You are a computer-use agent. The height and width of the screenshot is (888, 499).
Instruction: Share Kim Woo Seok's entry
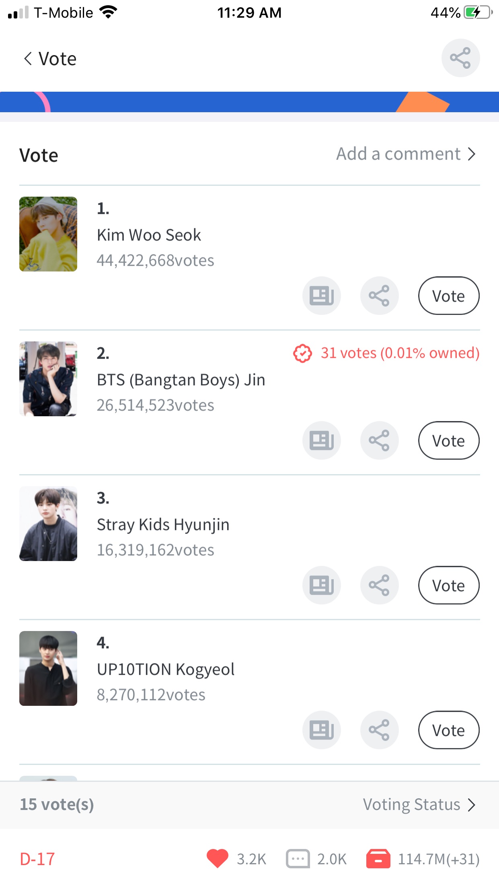(x=379, y=296)
